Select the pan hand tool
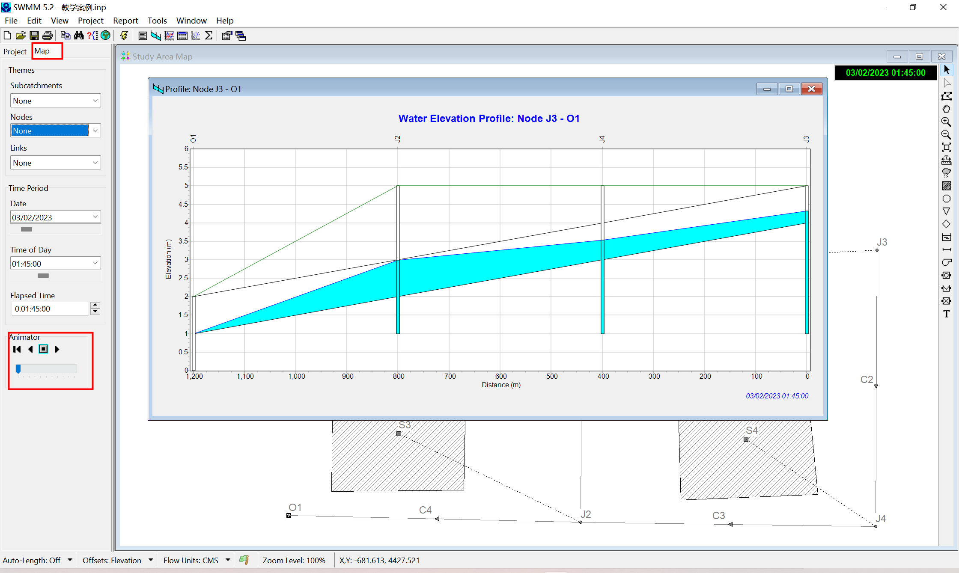 point(947,109)
